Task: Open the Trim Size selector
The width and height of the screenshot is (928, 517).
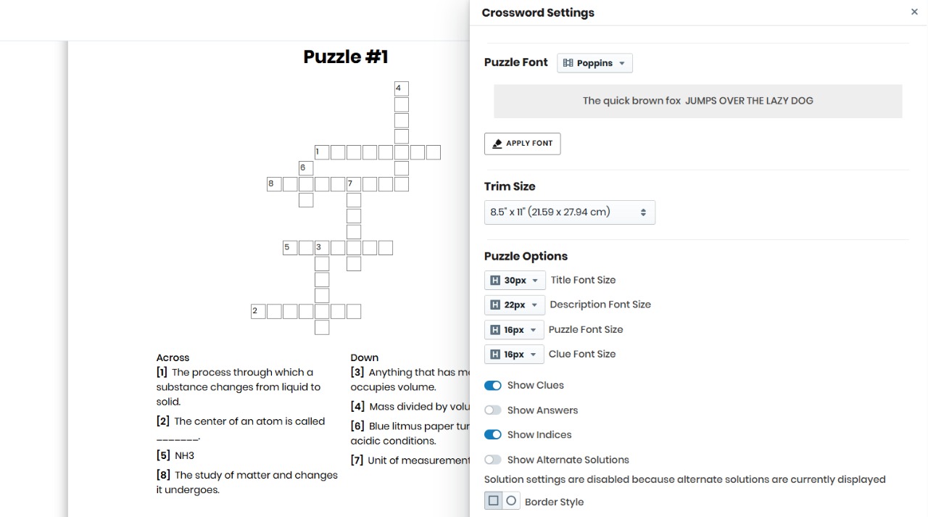Action: (569, 212)
